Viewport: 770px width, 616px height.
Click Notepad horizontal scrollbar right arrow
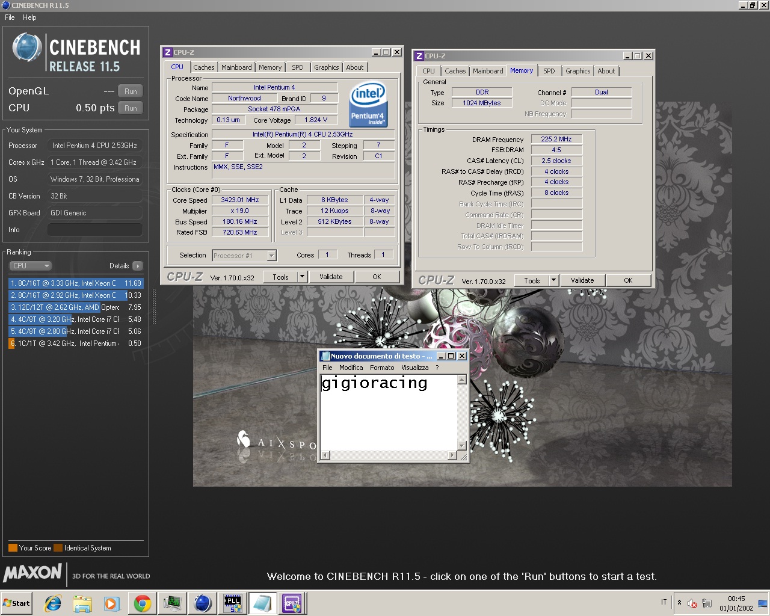pos(452,455)
